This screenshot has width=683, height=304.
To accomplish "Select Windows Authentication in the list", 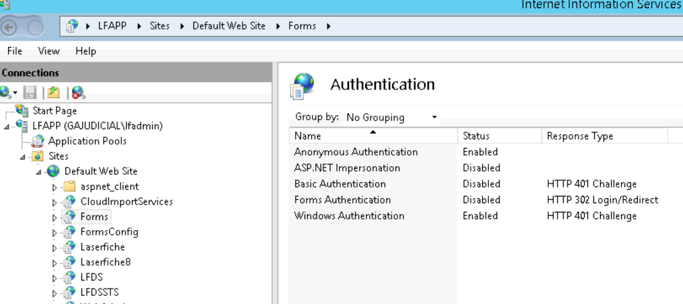I will point(349,216).
